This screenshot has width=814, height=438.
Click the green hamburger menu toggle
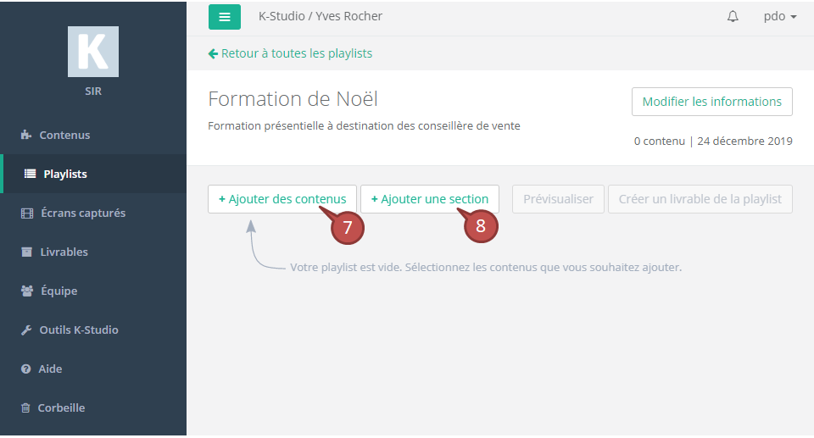[x=225, y=17]
